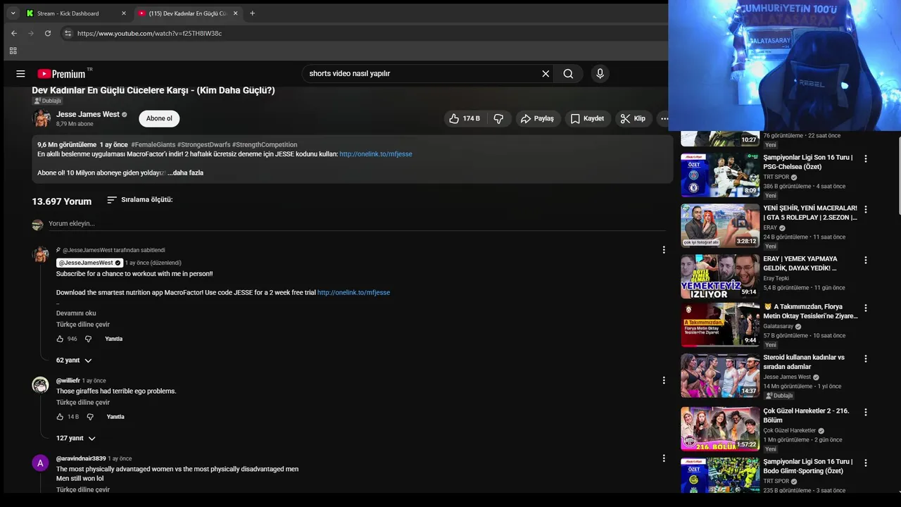Open Jesse James West channel avatar
Viewport: 901px width, 507px height.
42,118
